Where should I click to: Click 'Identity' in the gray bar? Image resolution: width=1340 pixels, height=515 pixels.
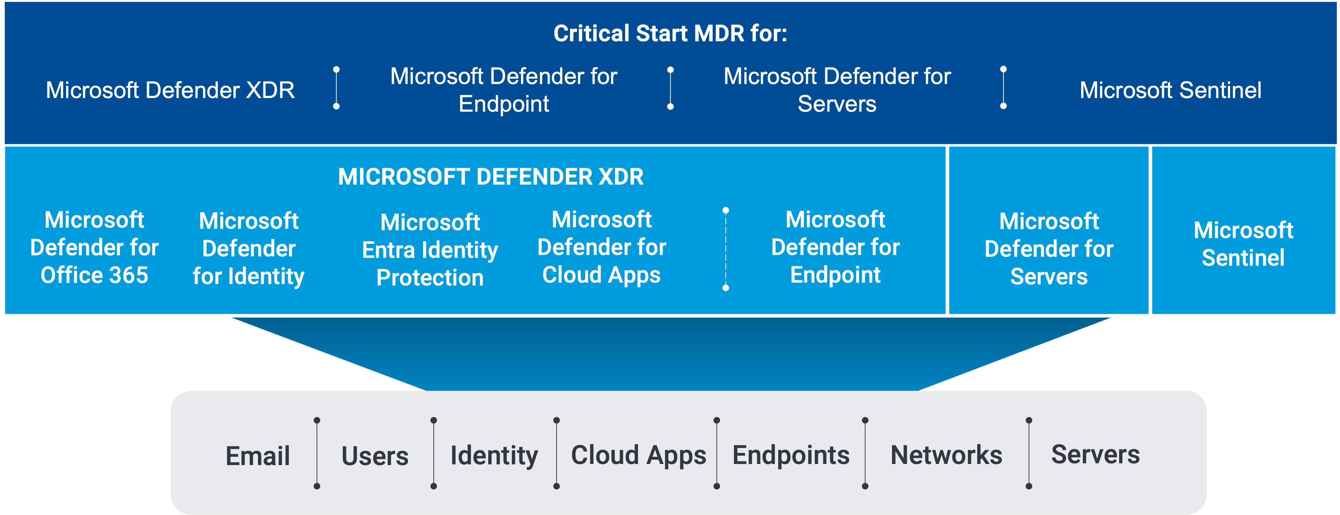(494, 456)
